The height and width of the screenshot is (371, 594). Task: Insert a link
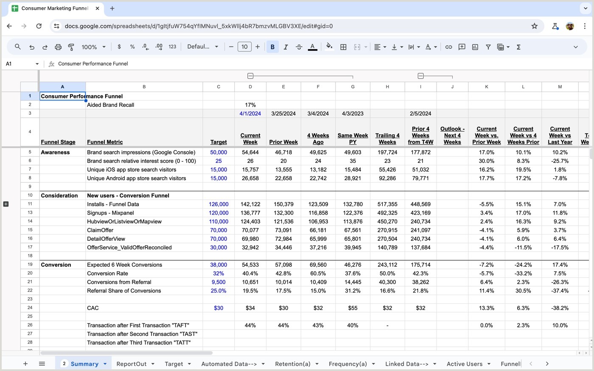(x=448, y=47)
